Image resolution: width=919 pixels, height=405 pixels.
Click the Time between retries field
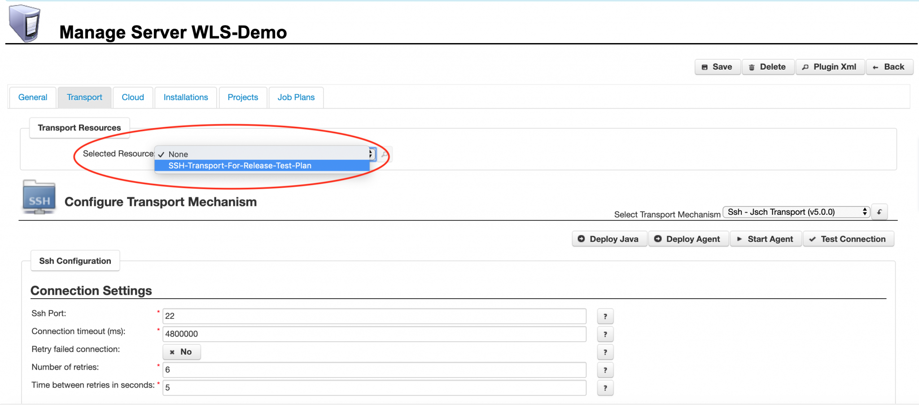coord(374,388)
